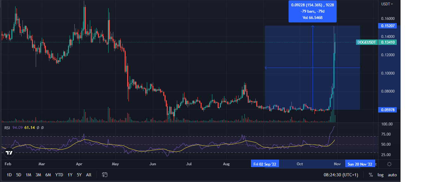
Task: Click the RSI indicator label
Action: pyautogui.click(x=6, y=128)
